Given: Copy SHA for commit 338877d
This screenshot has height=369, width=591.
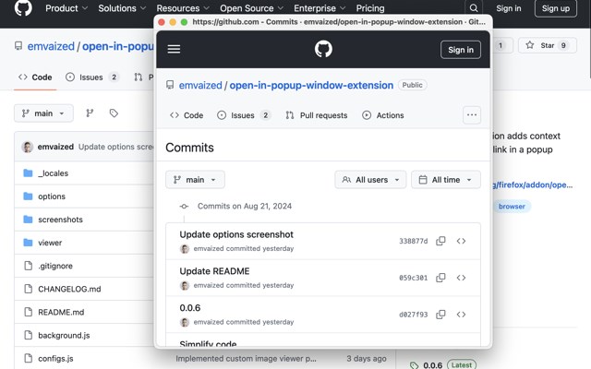Looking at the screenshot, I should (440, 241).
